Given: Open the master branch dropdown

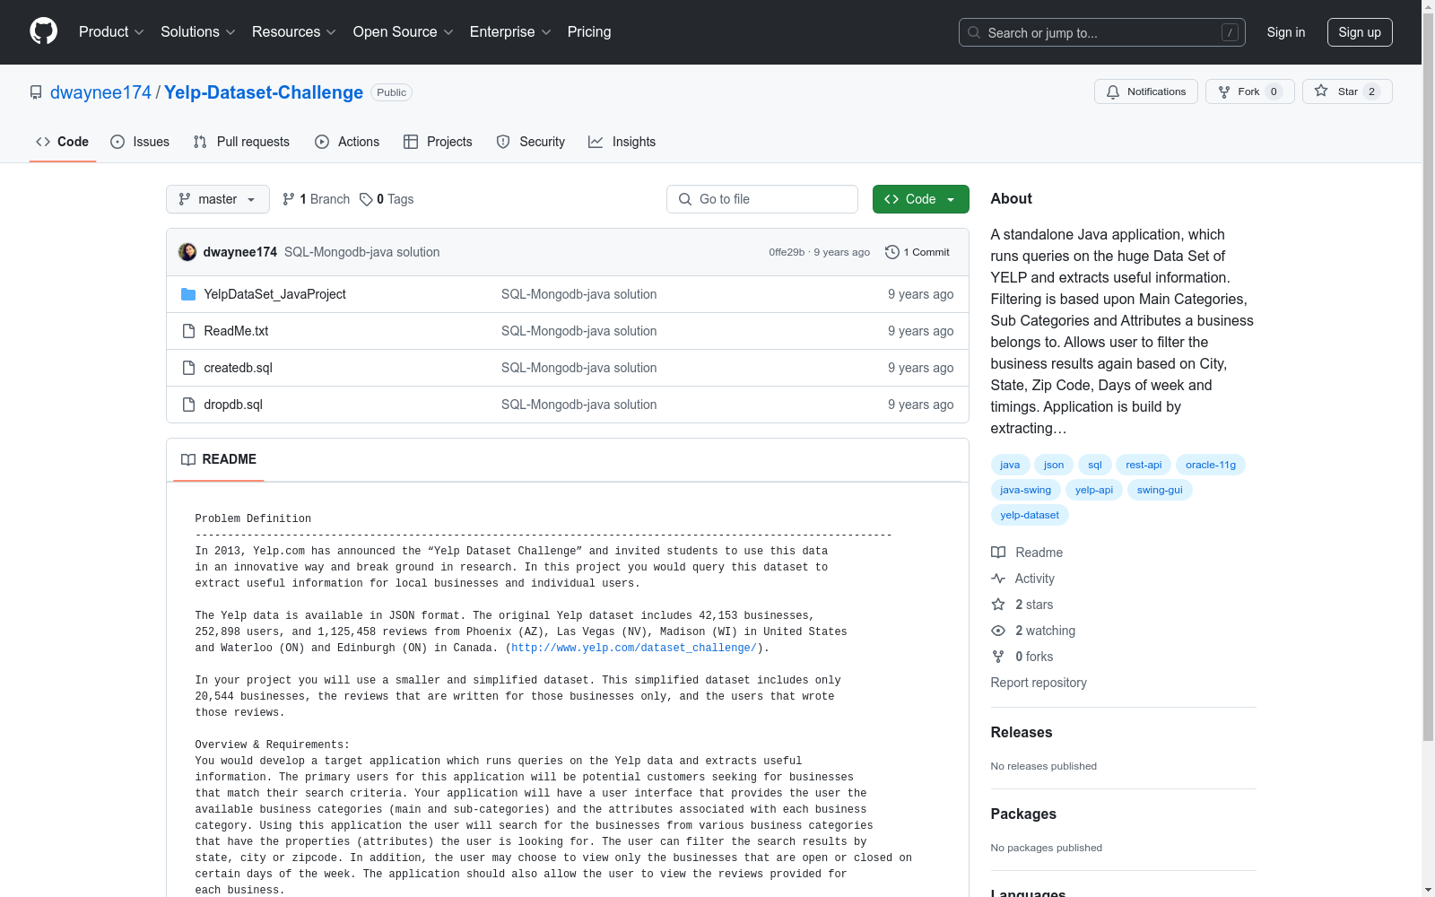Looking at the screenshot, I should point(218,199).
